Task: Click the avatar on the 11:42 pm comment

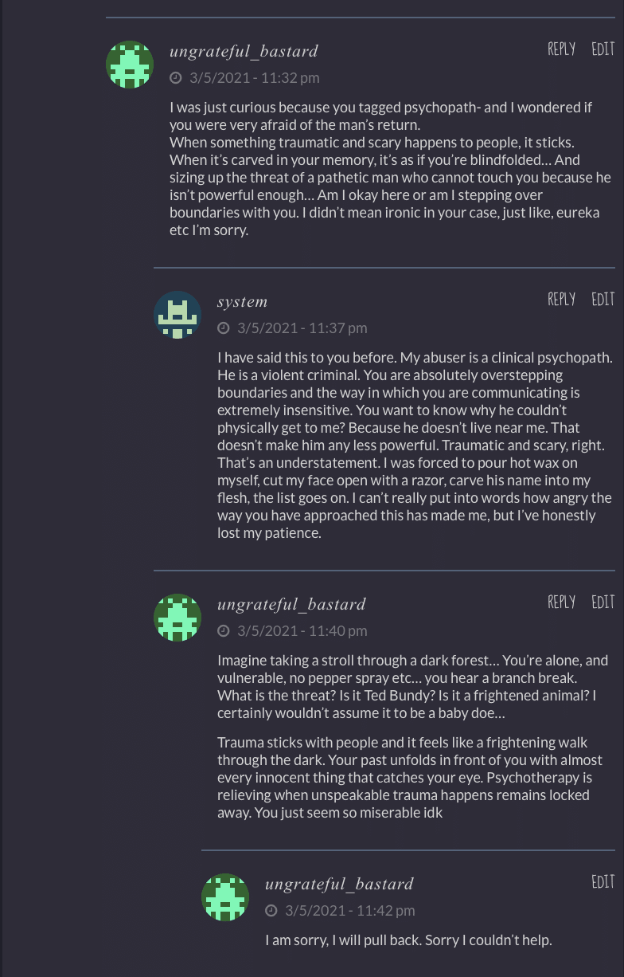Action: (225, 897)
